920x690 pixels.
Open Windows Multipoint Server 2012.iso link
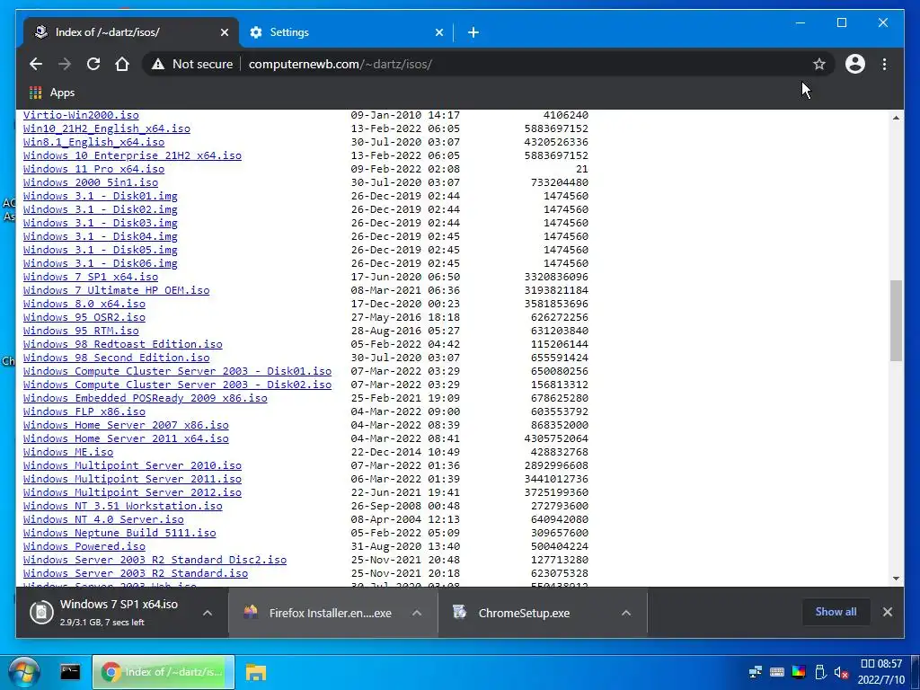click(133, 493)
